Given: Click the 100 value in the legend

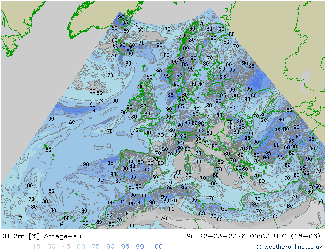Looking at the screenshot, I should coord(157,247).
